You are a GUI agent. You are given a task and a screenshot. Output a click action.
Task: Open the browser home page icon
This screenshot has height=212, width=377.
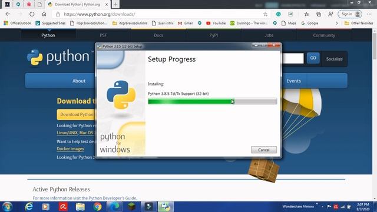coord(44,14)
